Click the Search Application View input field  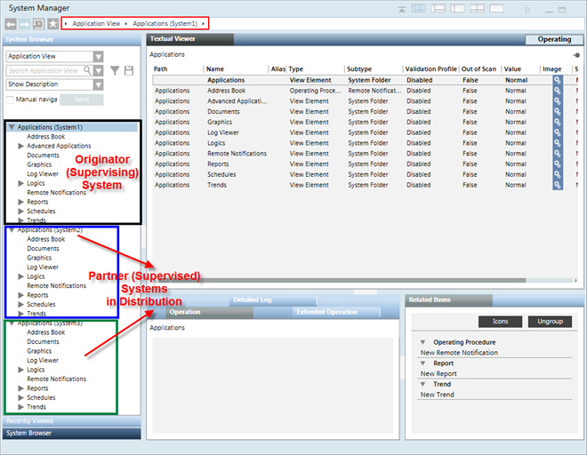44,70
